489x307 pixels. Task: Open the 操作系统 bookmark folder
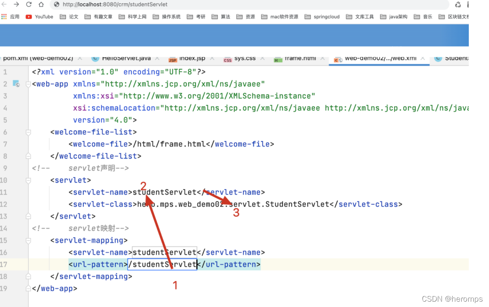(167, 17)
